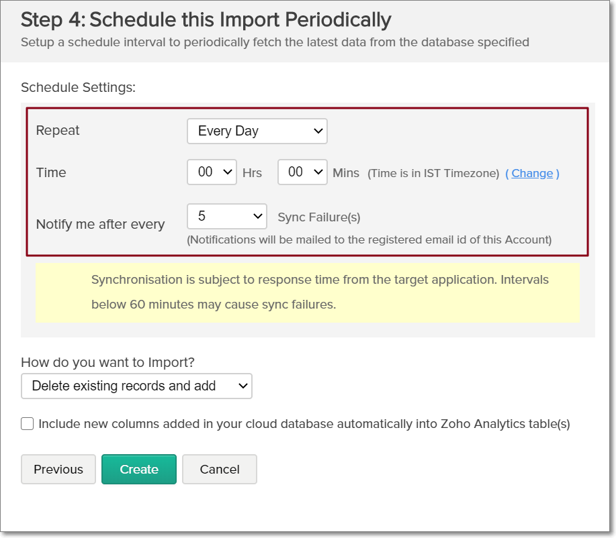Screen dimensions: 616x538
Task: Click the "Repeat" field label
Action: [x=58, y=131]
